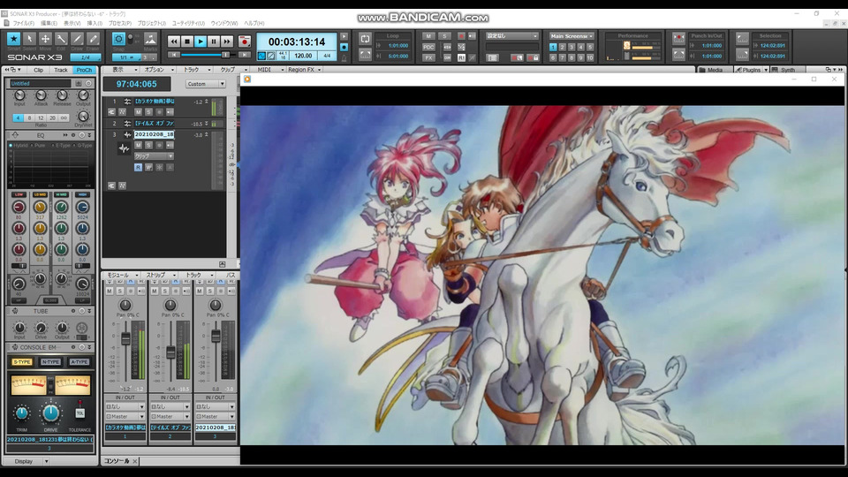
Task: Select the S-TYPE console emulator button
Action: pos(22,362)
